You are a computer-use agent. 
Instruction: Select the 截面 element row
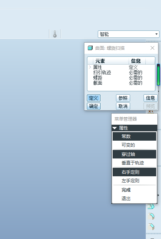pos(121,83)
